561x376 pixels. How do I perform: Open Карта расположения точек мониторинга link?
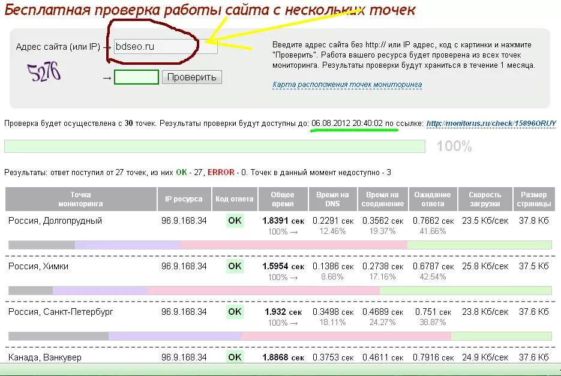(x=347, y=85)
